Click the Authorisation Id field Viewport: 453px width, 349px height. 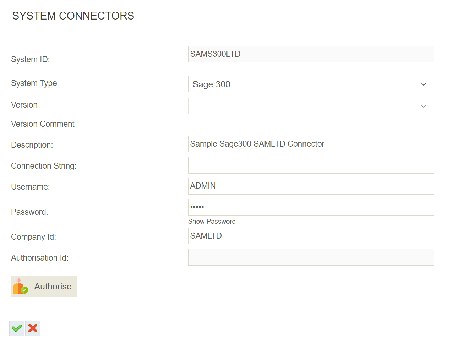311,257
